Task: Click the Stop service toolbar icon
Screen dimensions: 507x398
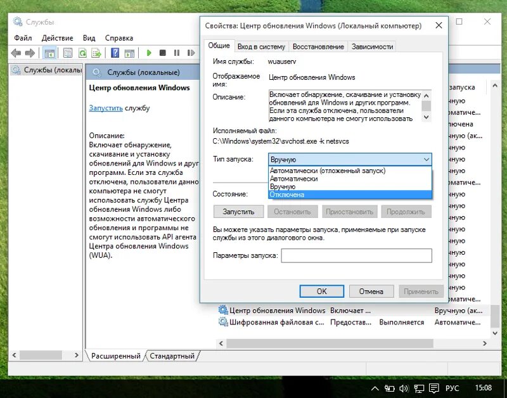Action: coord(163,53)
